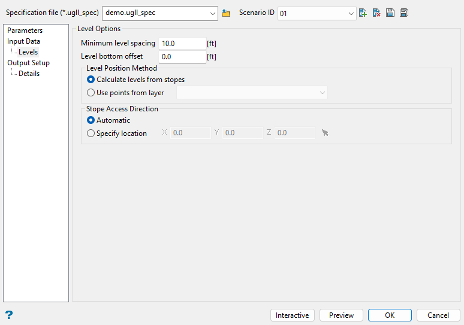The height and width of the screenshot is (325, 464).
Task: Open the Output Setup page in tree
Action: (28, 63)
